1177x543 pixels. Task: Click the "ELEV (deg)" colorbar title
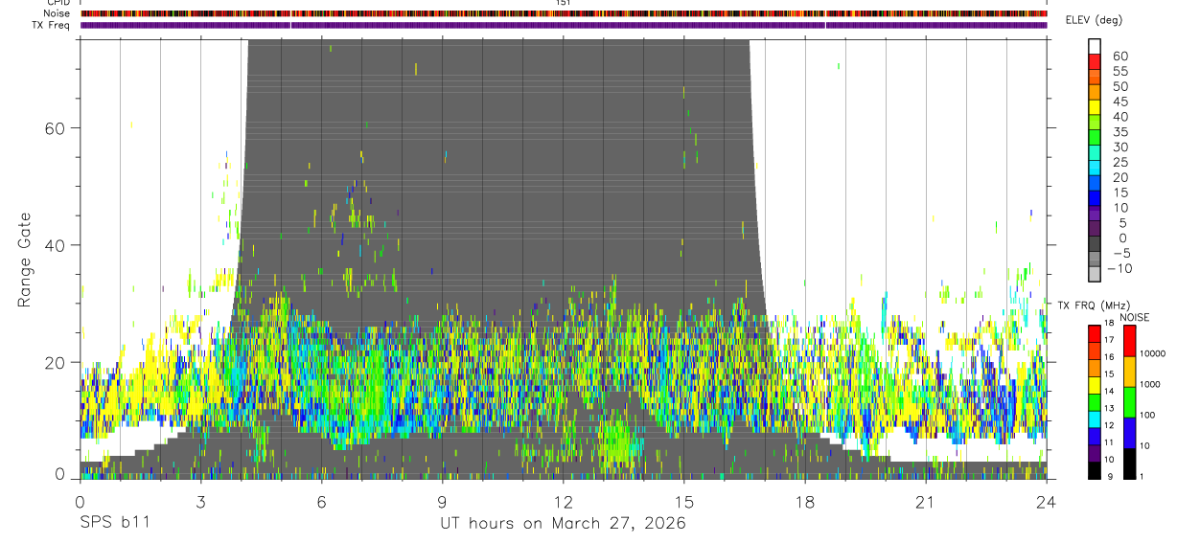1095,20
